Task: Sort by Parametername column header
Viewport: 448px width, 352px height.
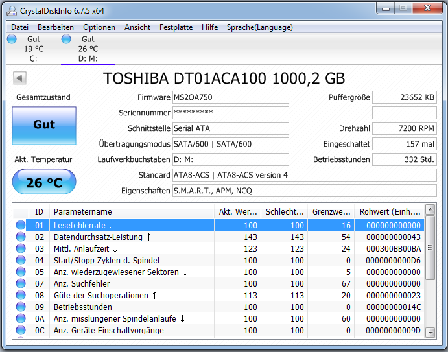Action: 132,212
